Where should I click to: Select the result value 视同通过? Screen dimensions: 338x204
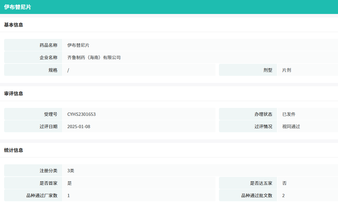tap(291, 127)
